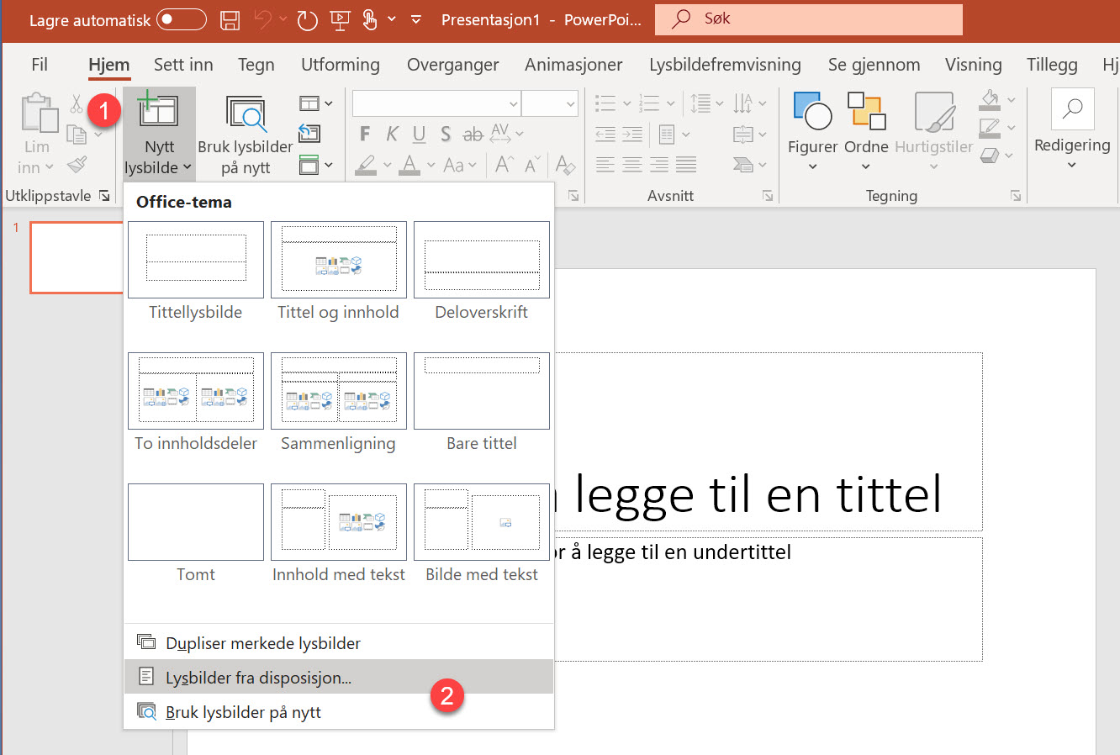
Task: Click the Save icon in quick access toolbar
Action: point(230,18)
